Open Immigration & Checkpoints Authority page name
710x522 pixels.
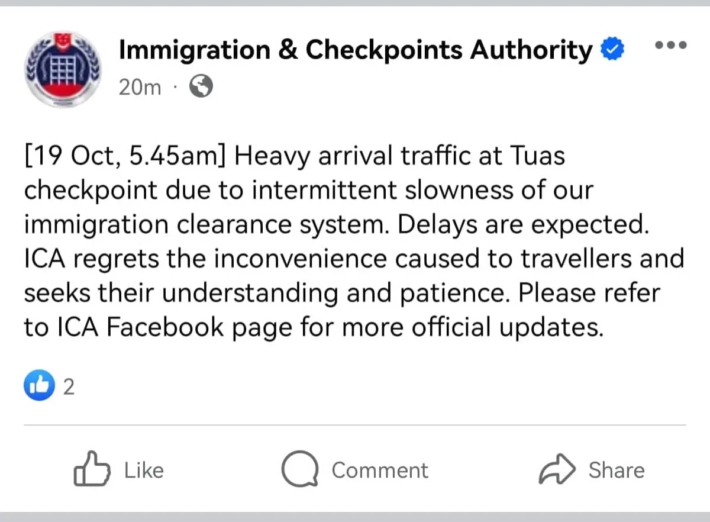(356, 50)
